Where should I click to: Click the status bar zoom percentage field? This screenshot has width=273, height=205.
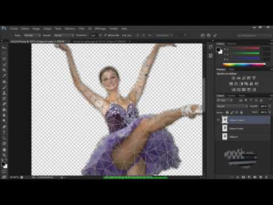tap(14, 178)
